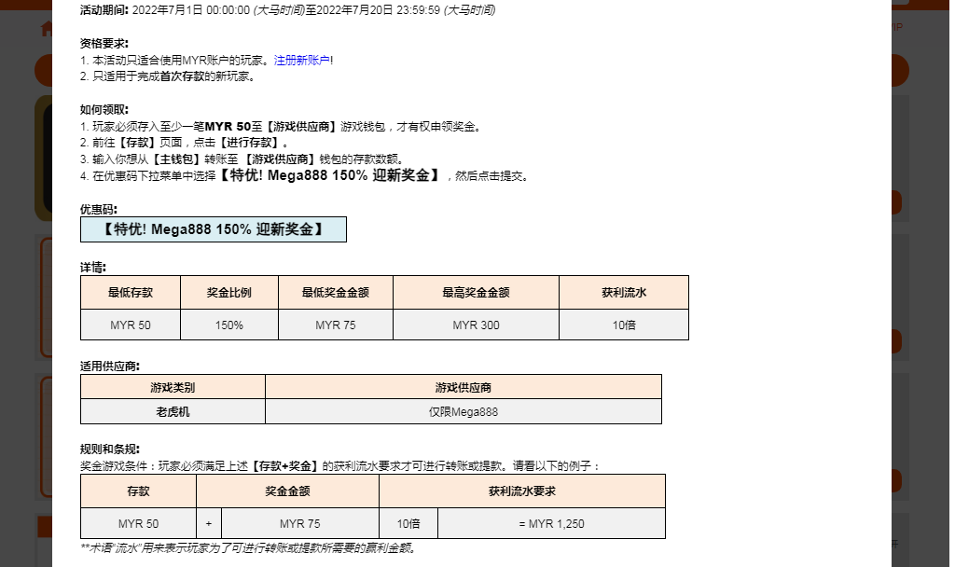Click the 获利流水要求 header cell
955x567 pixels.
coord(522,491)
